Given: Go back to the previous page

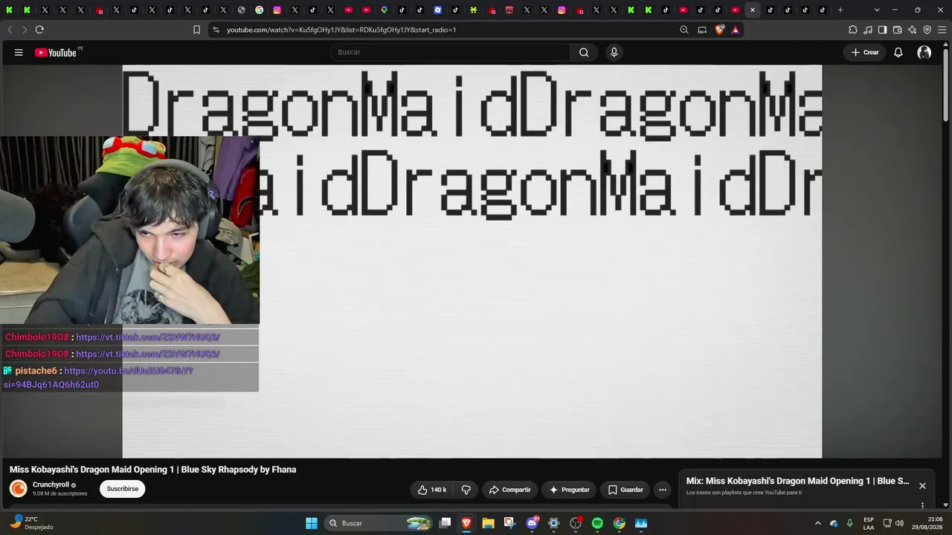Looking at the screenshot, I should tap(10, 30).
